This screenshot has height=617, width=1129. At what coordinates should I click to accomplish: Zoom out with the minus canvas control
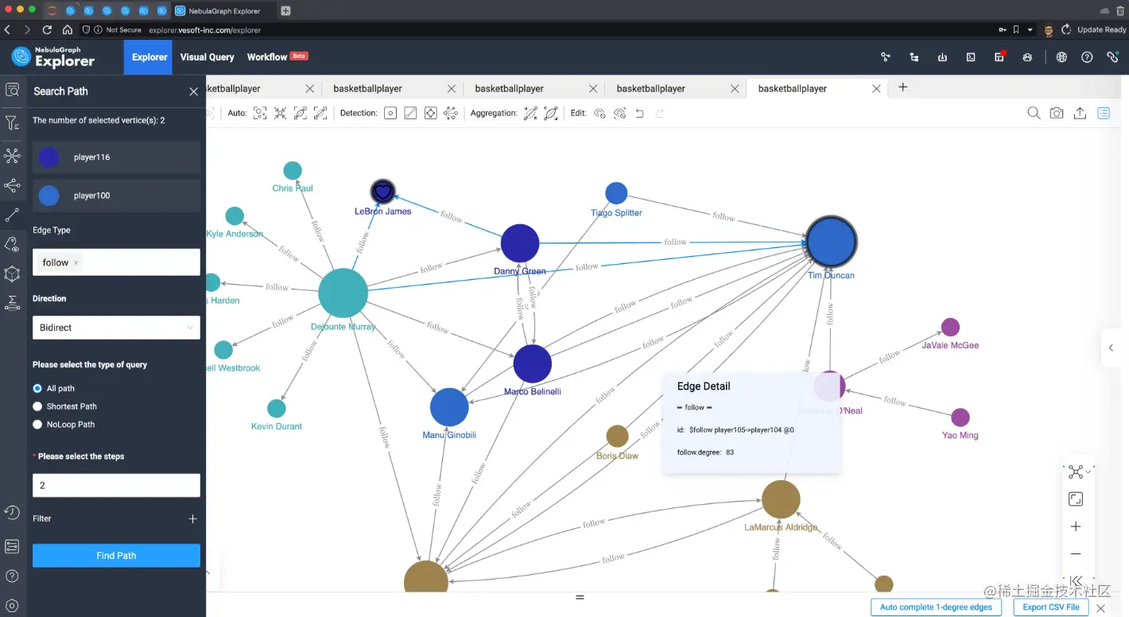(1076, 553)
